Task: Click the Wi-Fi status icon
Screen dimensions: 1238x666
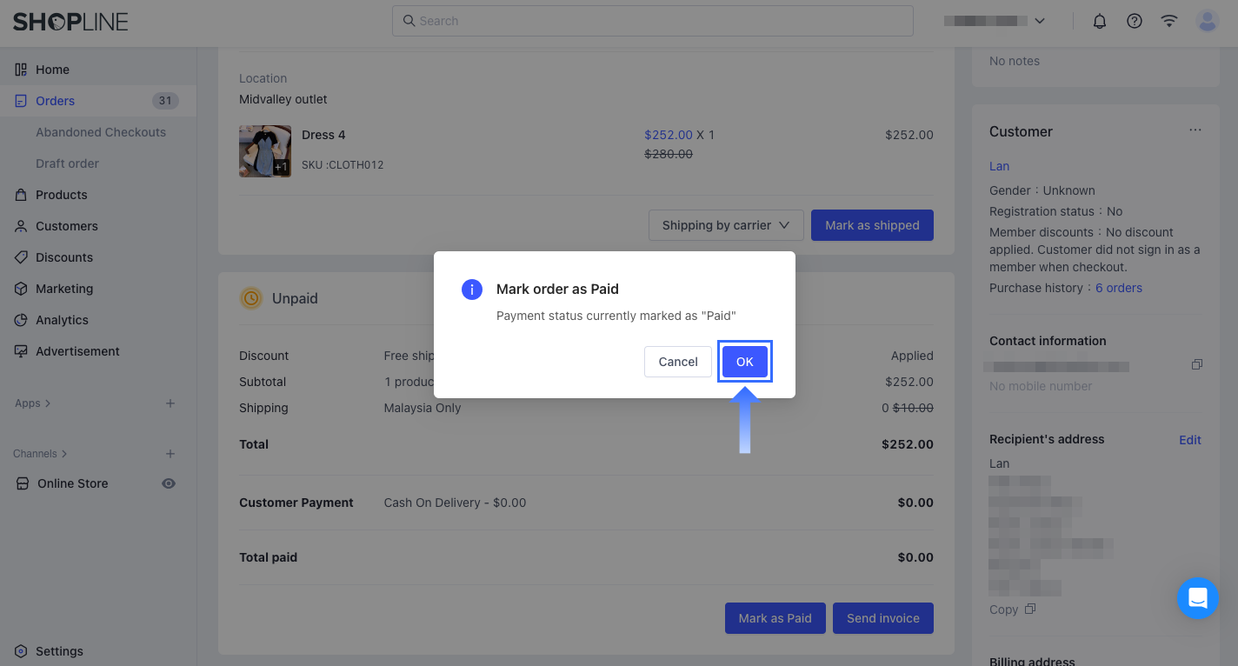Action: click(x=1169, y=21)
